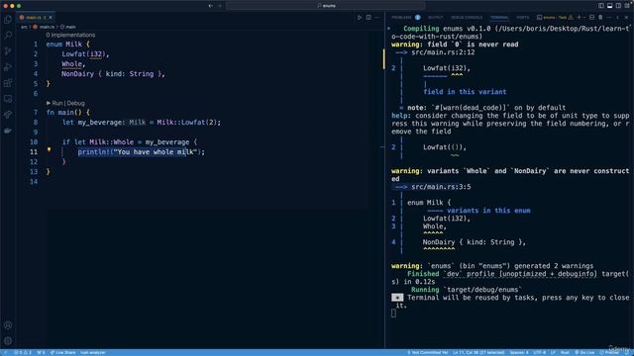Image resolution: width=634 pixels, height=356 pixels.
Task: Click line number 8 in gutter
Action: [x=36, y=123]
